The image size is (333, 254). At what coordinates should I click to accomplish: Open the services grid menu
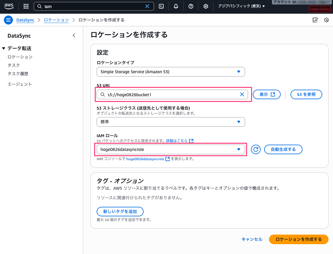pyautogui.click(x=26, y=6)
